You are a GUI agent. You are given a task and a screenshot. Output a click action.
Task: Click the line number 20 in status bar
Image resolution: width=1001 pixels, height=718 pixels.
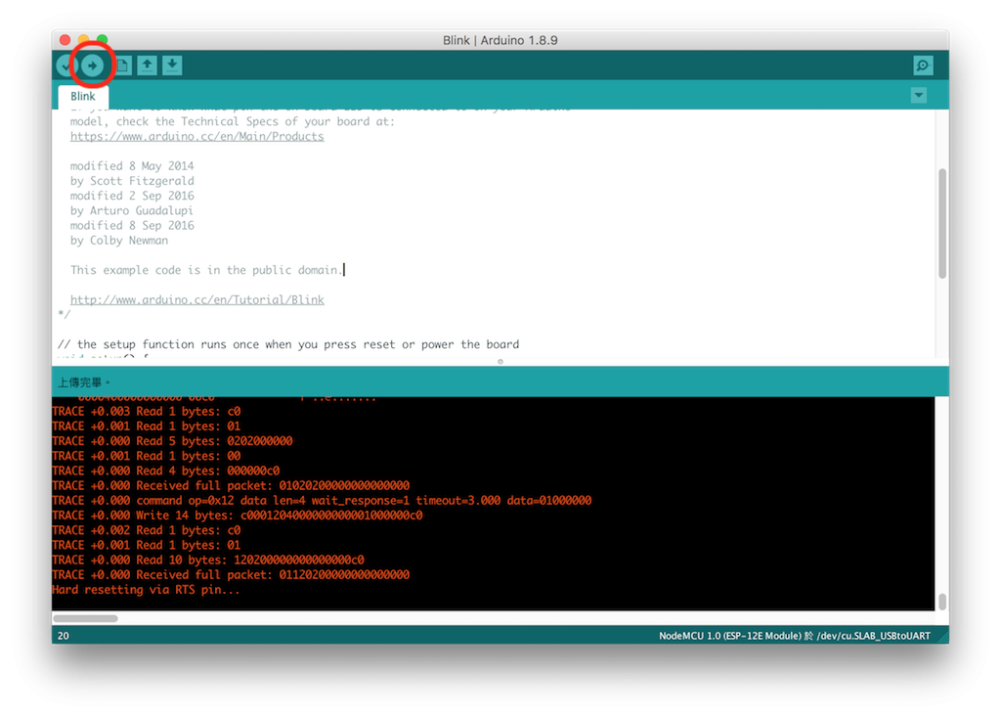(x=64, y=636)
